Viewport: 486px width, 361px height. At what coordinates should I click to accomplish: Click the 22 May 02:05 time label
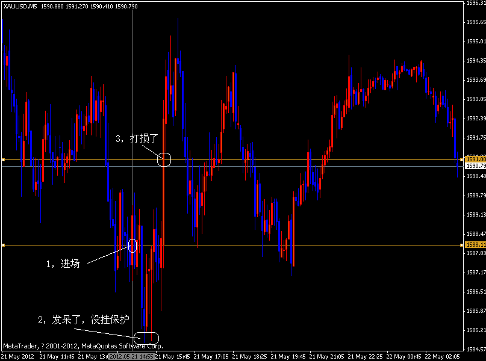(x=443, y=356)
